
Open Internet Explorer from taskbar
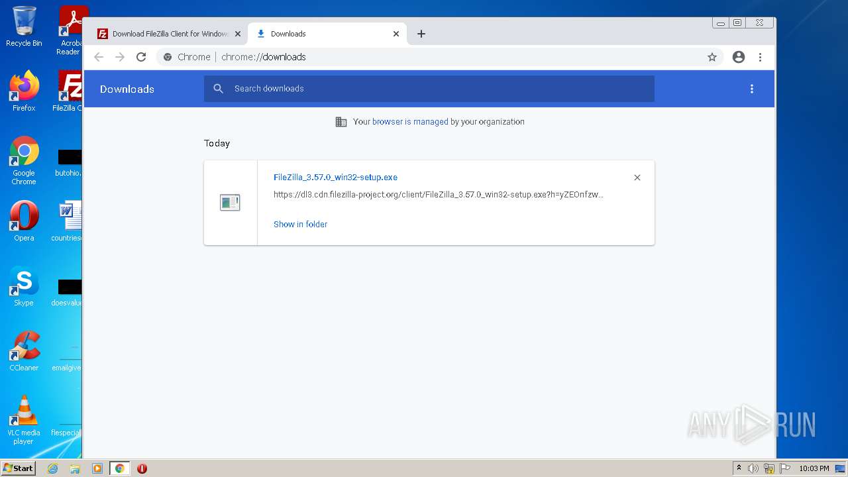pos(53,468)
